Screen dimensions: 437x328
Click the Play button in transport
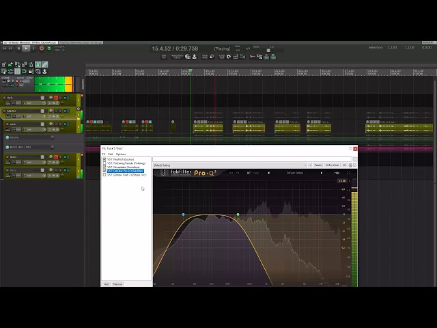pyautogui.click(x=26, y=49)
